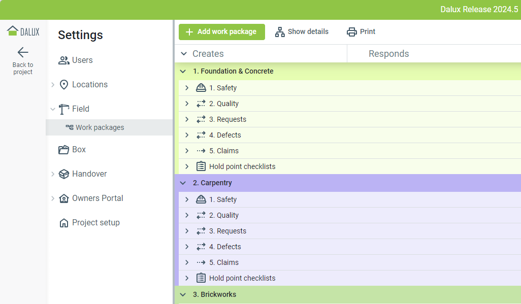Click the Dalux home logo

pyautogui.click(x=23, y=31)
